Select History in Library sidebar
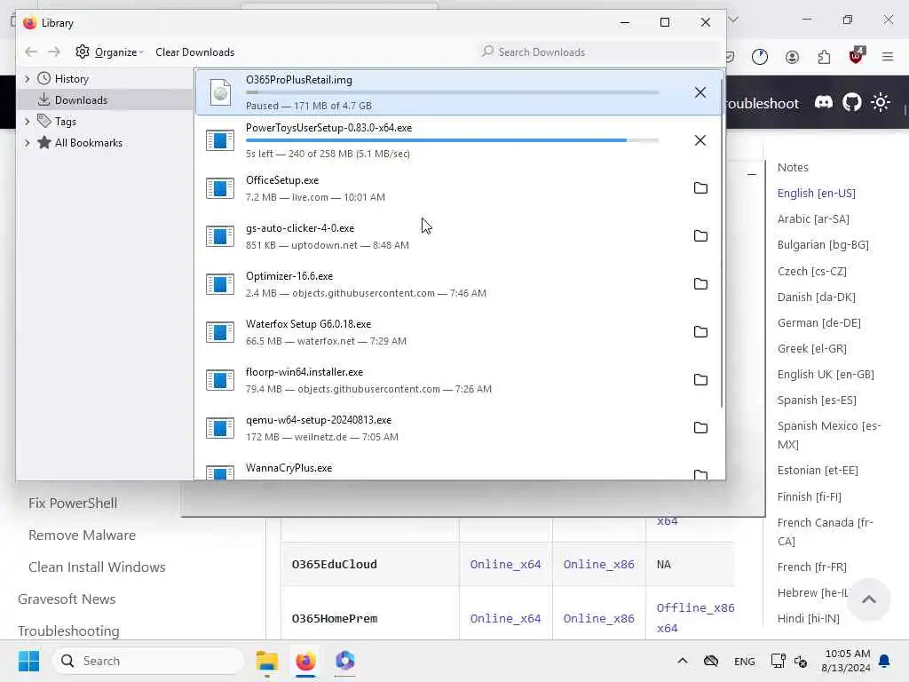This screenshot has width=909, height=682. coord(71,79)
